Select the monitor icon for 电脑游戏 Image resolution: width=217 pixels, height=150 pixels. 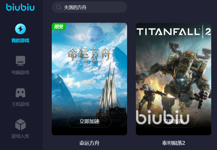21,60
